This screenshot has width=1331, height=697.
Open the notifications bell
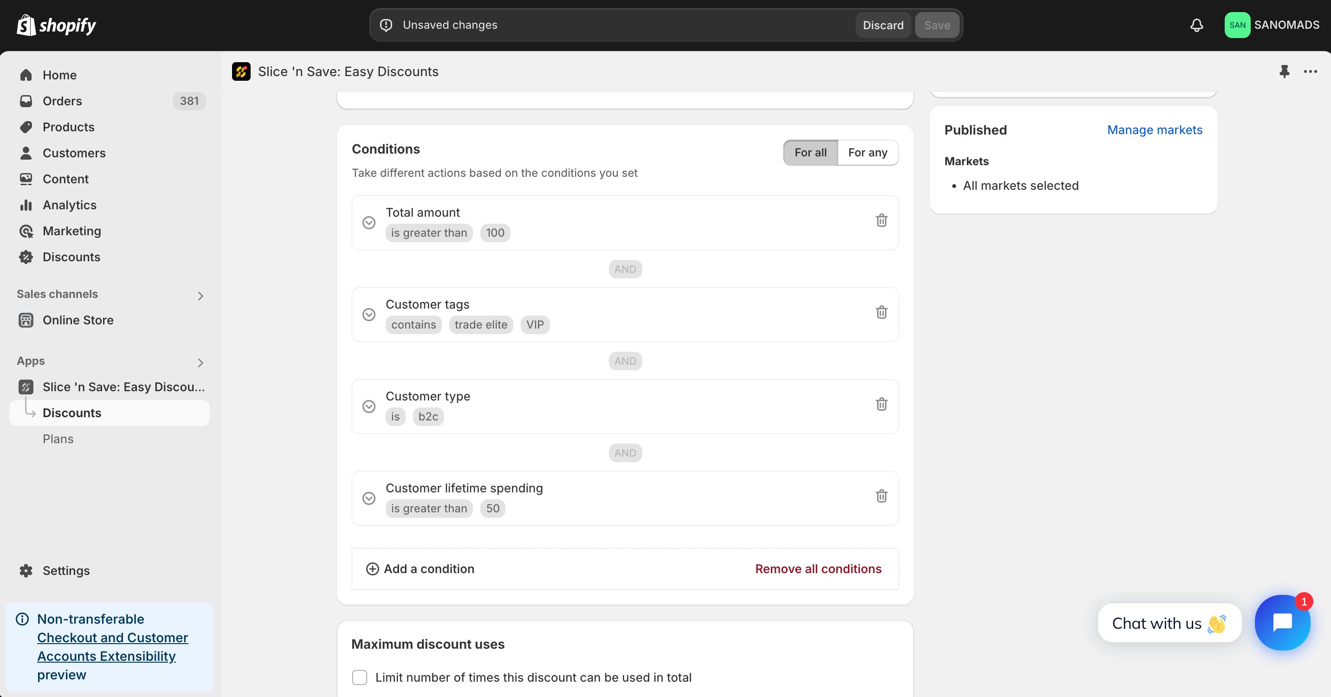click(x=1197, y=25)
